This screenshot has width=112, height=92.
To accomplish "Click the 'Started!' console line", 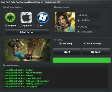I will point(19,70).
